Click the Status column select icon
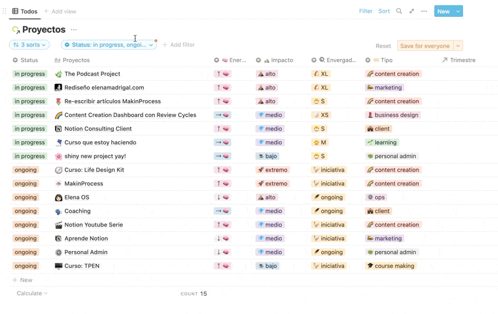The image size is (498, 314). point(15,60)
